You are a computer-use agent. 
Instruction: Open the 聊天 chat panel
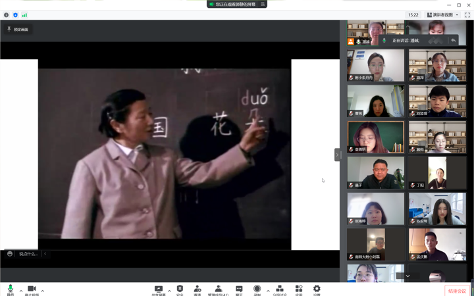pos(239,290)
